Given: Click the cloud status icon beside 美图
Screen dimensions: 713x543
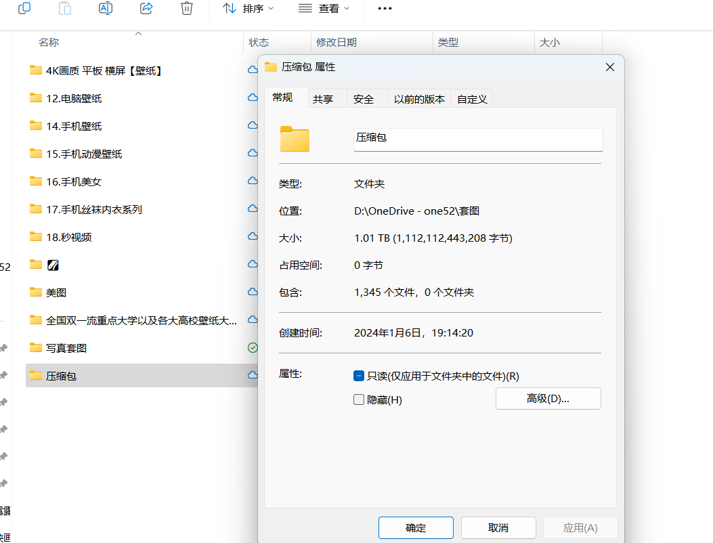Looking at the screenshot, I should [x=252, y=292].
